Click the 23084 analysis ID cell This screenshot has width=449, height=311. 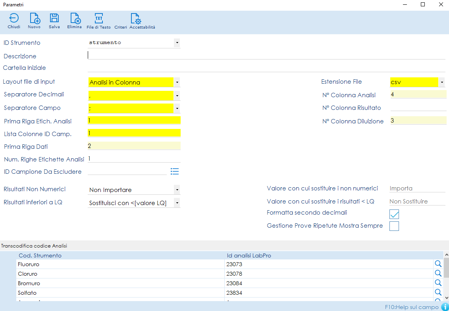tap(329, 283)
